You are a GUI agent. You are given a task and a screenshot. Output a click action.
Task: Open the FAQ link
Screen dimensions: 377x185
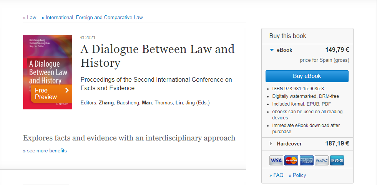coord(277,175)
